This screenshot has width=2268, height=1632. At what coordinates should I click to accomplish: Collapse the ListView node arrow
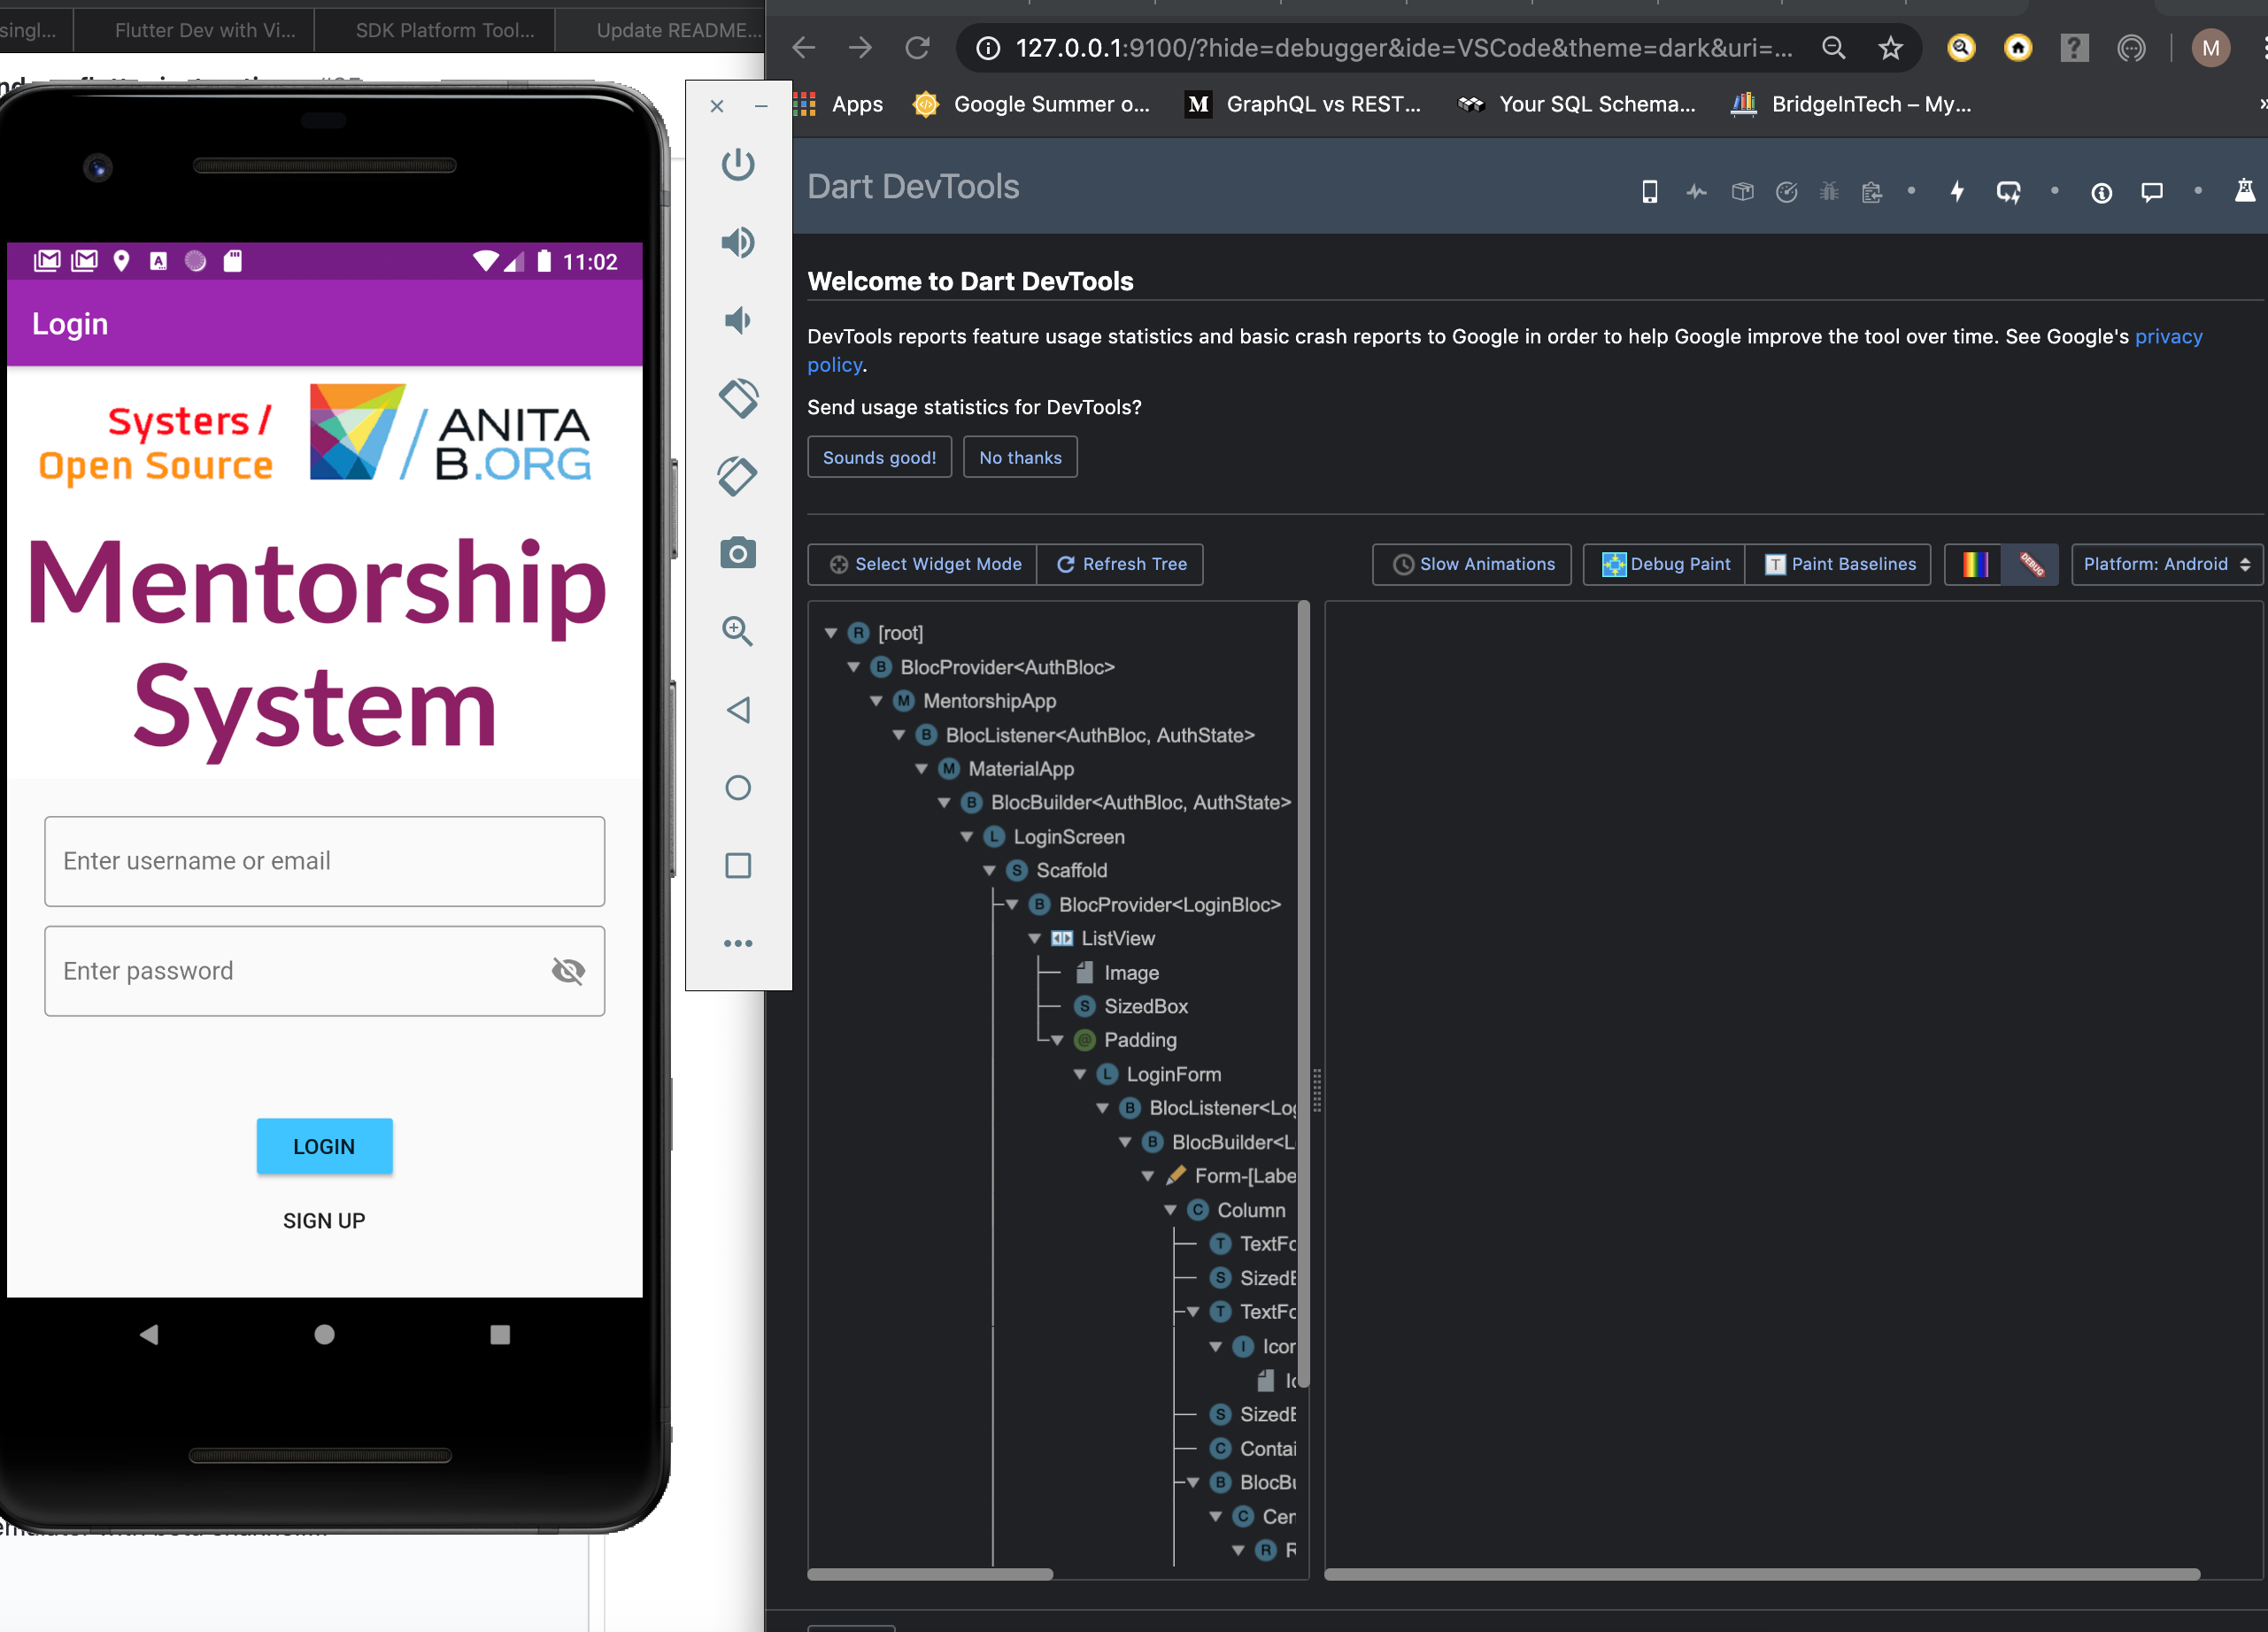(x=1035, y=938)
